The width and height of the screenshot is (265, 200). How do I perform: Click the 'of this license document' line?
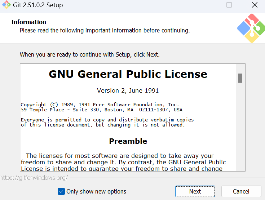[x=103, y=125]
